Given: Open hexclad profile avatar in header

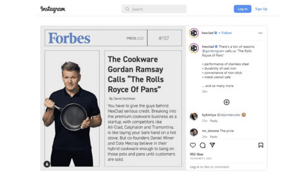Looking at the screenshot, I should coord(194,33).
